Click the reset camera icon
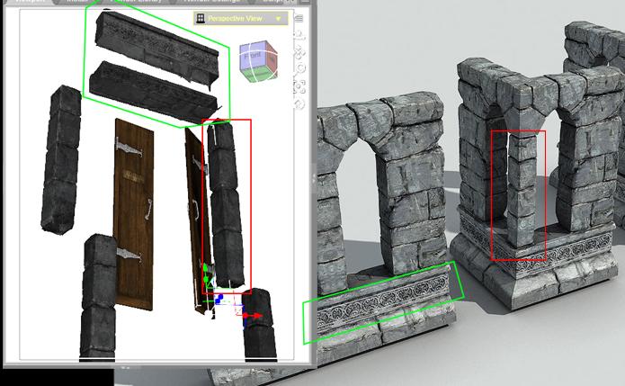This screenshot has width=625, height=386. (x=299, y=104)
